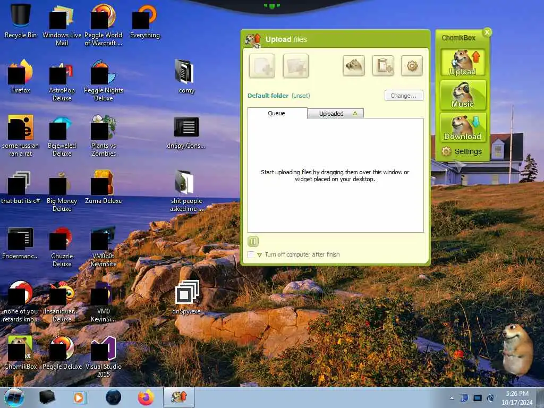
Task: Open upload options gear button
Action: point(412,65)
